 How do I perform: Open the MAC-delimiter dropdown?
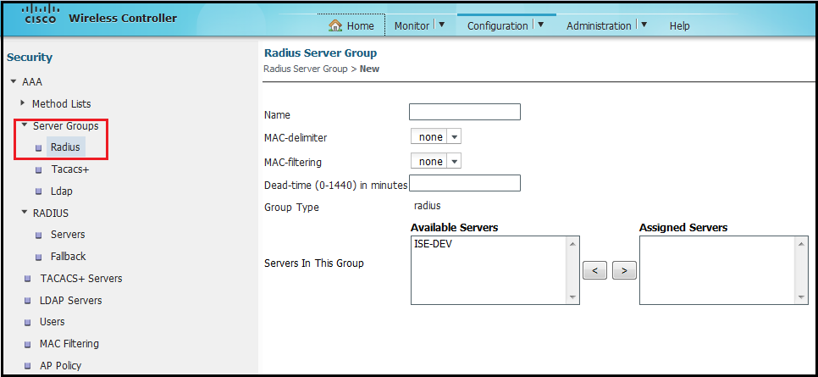(435, 136)
